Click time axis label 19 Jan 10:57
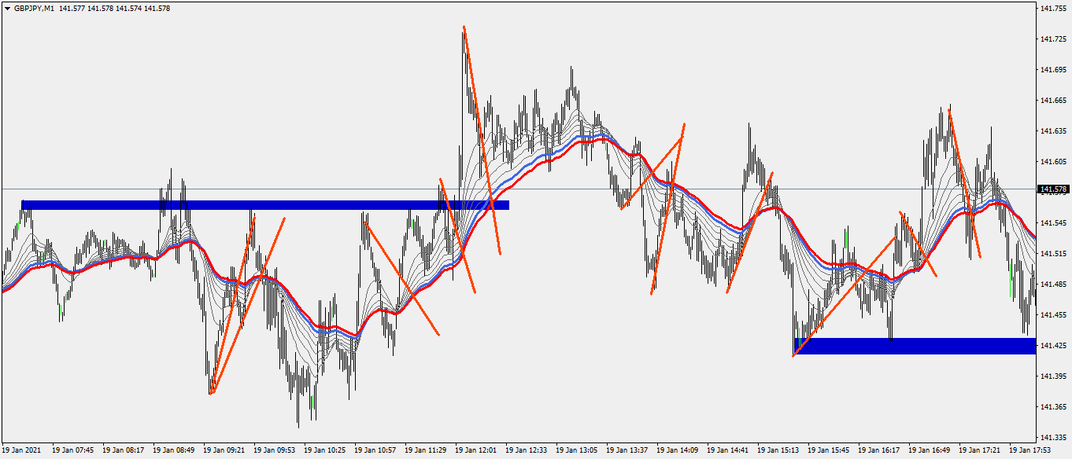Image resolution: width=1072 pixels, height=459 pixels. point(375,450)
